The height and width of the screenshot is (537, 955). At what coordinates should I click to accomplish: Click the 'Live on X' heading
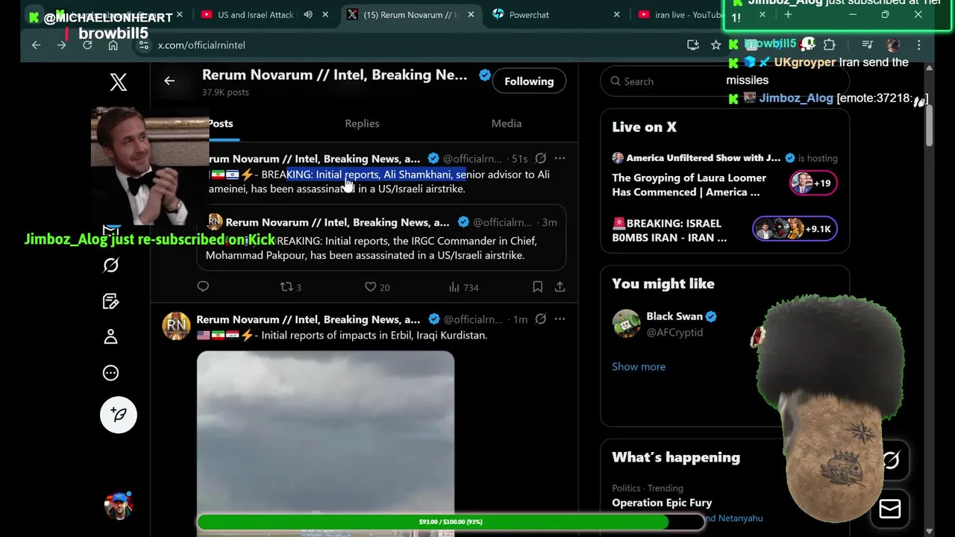click(644, 128)
